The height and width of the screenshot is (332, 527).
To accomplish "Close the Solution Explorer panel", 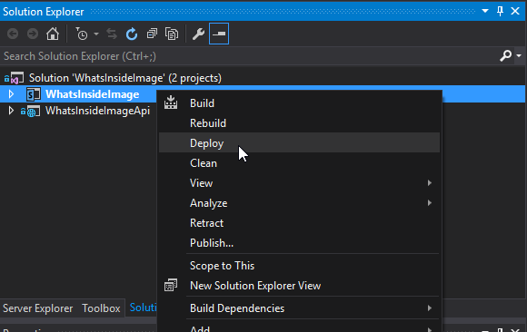I will coord(515,11).
